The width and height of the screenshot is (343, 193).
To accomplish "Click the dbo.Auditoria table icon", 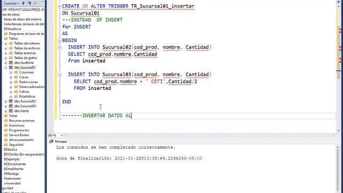I will click(11, 63).
